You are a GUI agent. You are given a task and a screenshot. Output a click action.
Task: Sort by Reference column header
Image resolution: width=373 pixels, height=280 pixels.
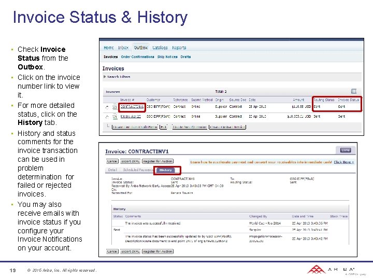click(x=180, y=100)
